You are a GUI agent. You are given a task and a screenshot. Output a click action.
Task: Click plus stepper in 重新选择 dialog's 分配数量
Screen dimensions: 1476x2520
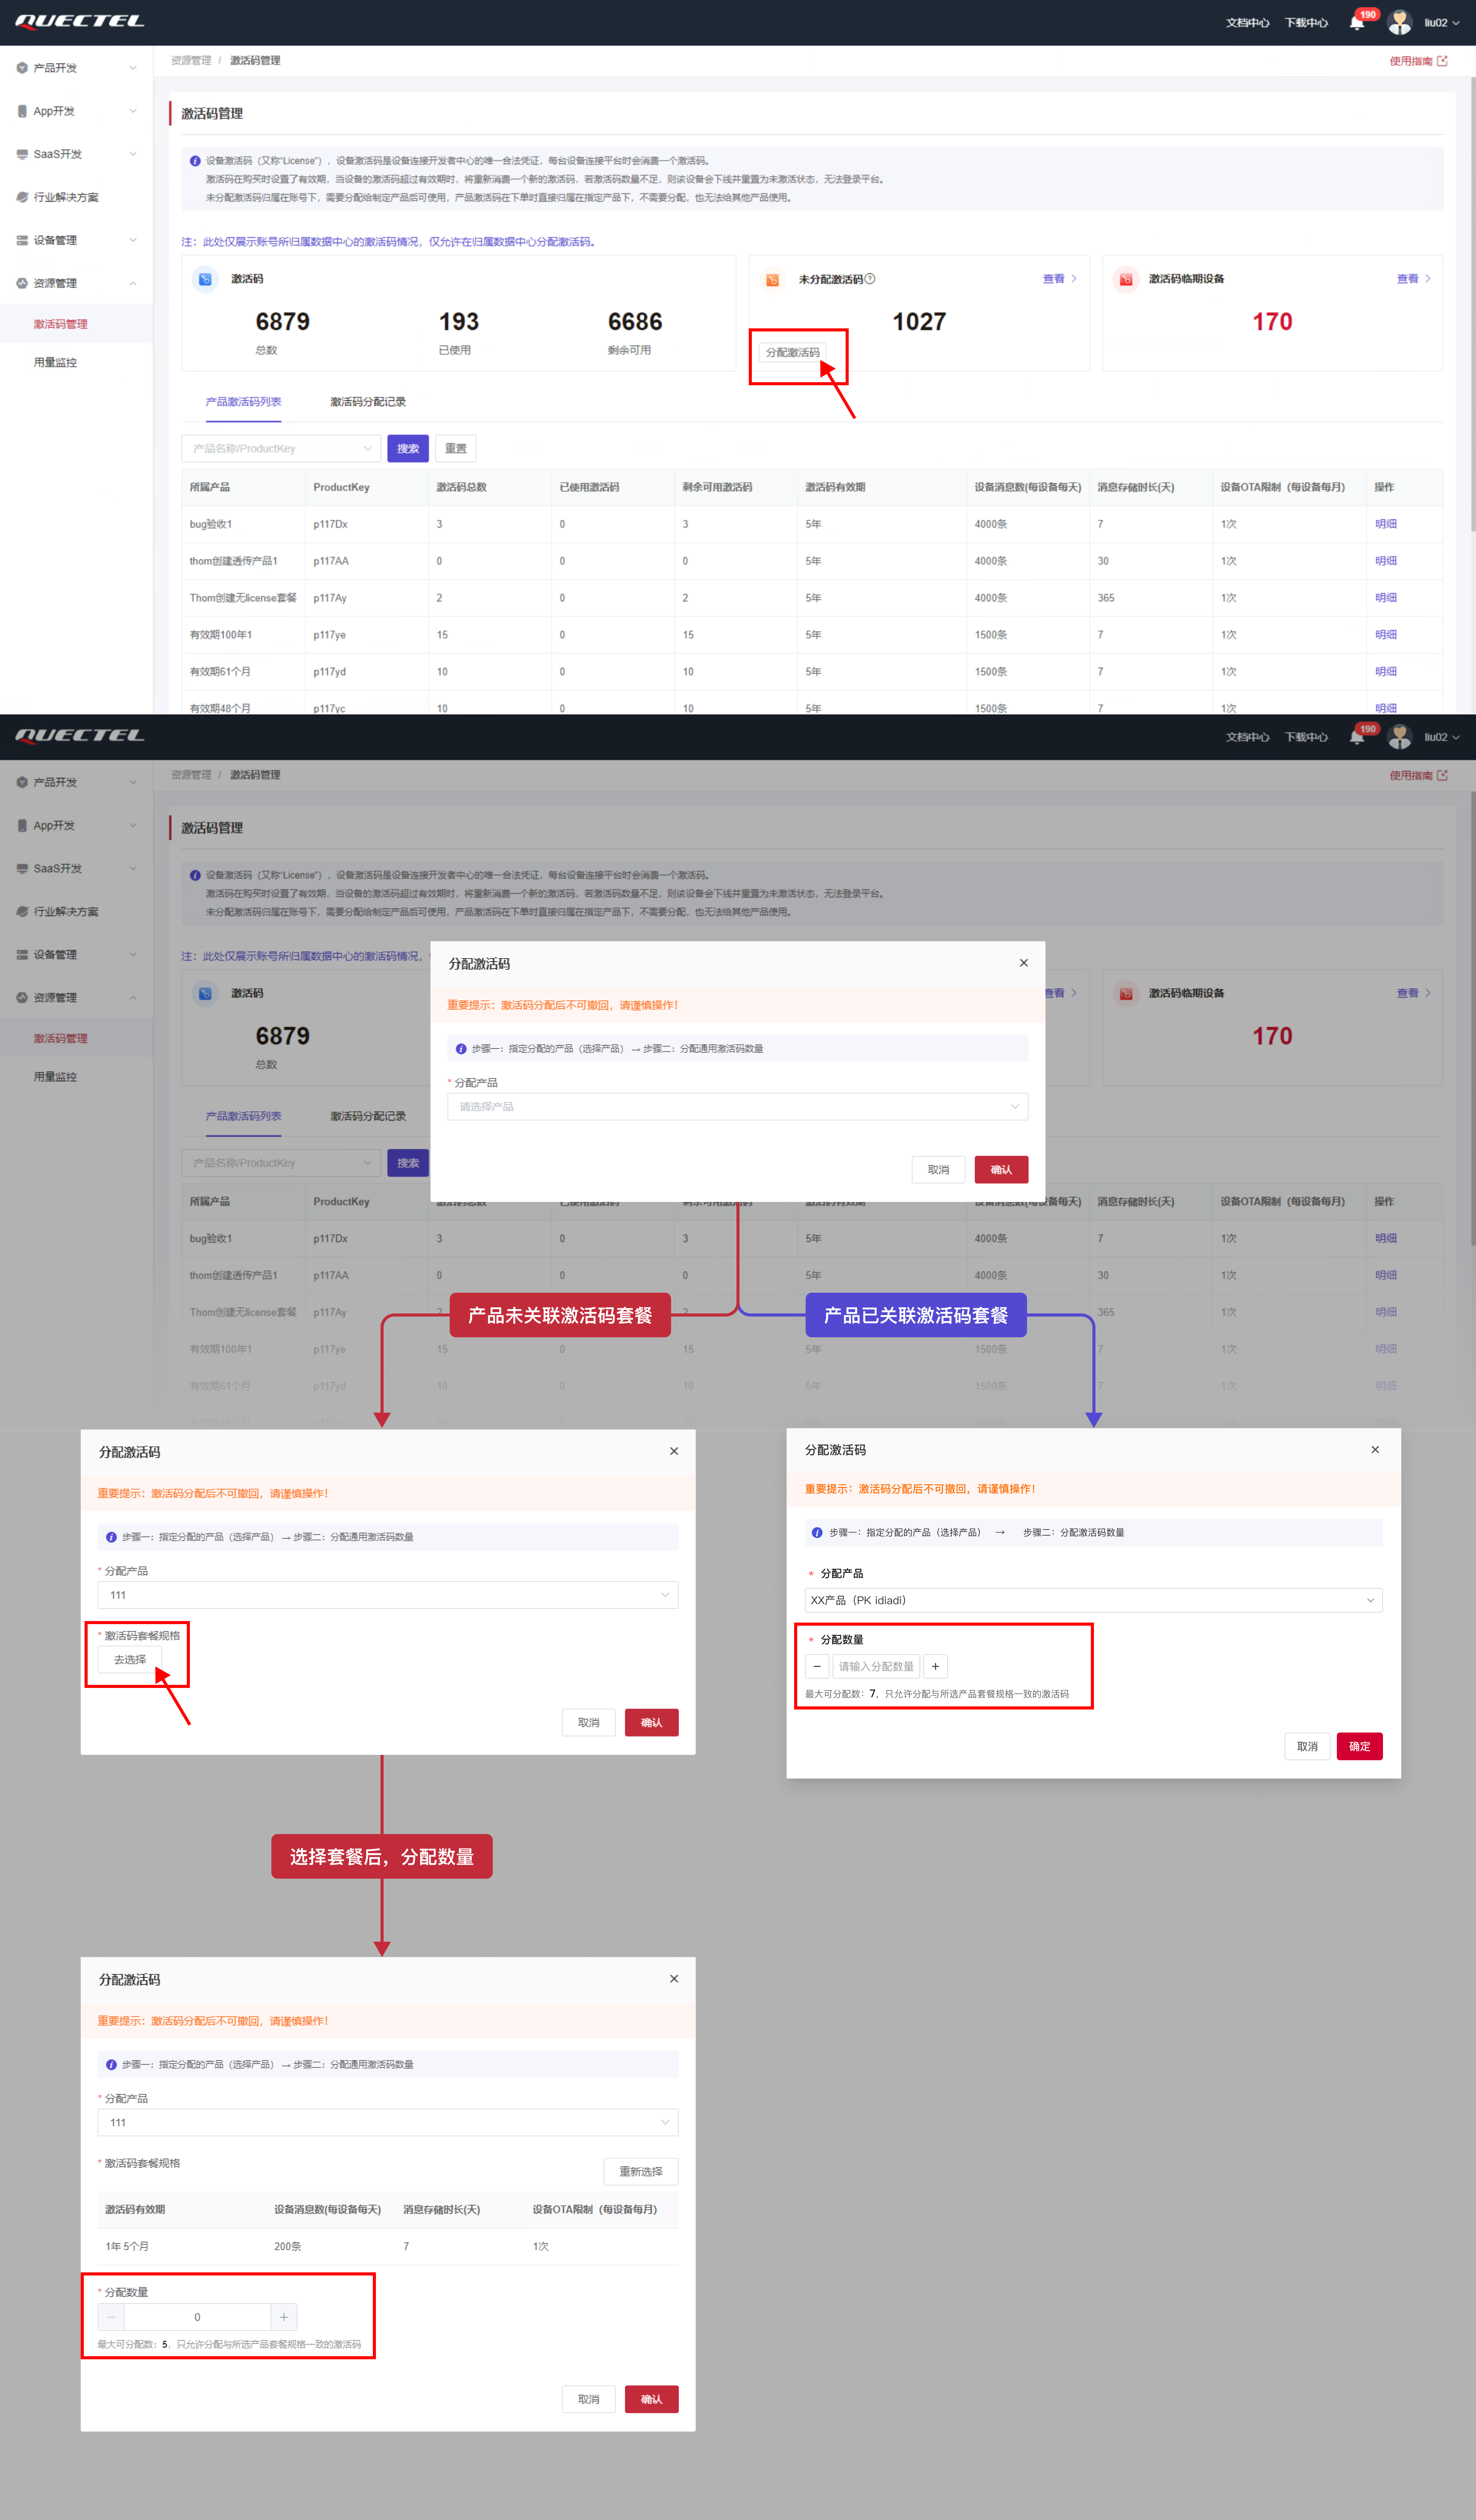tap(284, 2317)
